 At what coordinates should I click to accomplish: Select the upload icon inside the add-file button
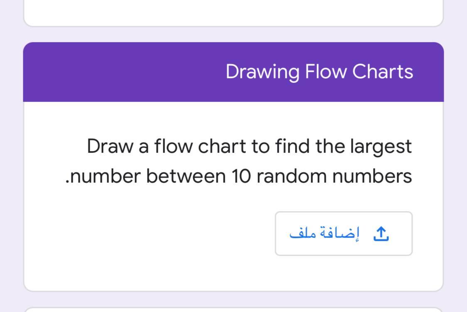pos(382,233)
